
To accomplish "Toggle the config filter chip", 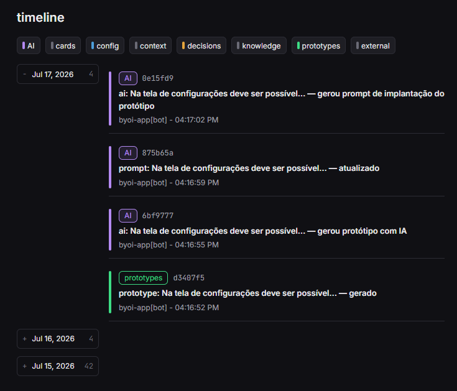I will (105, 46).
